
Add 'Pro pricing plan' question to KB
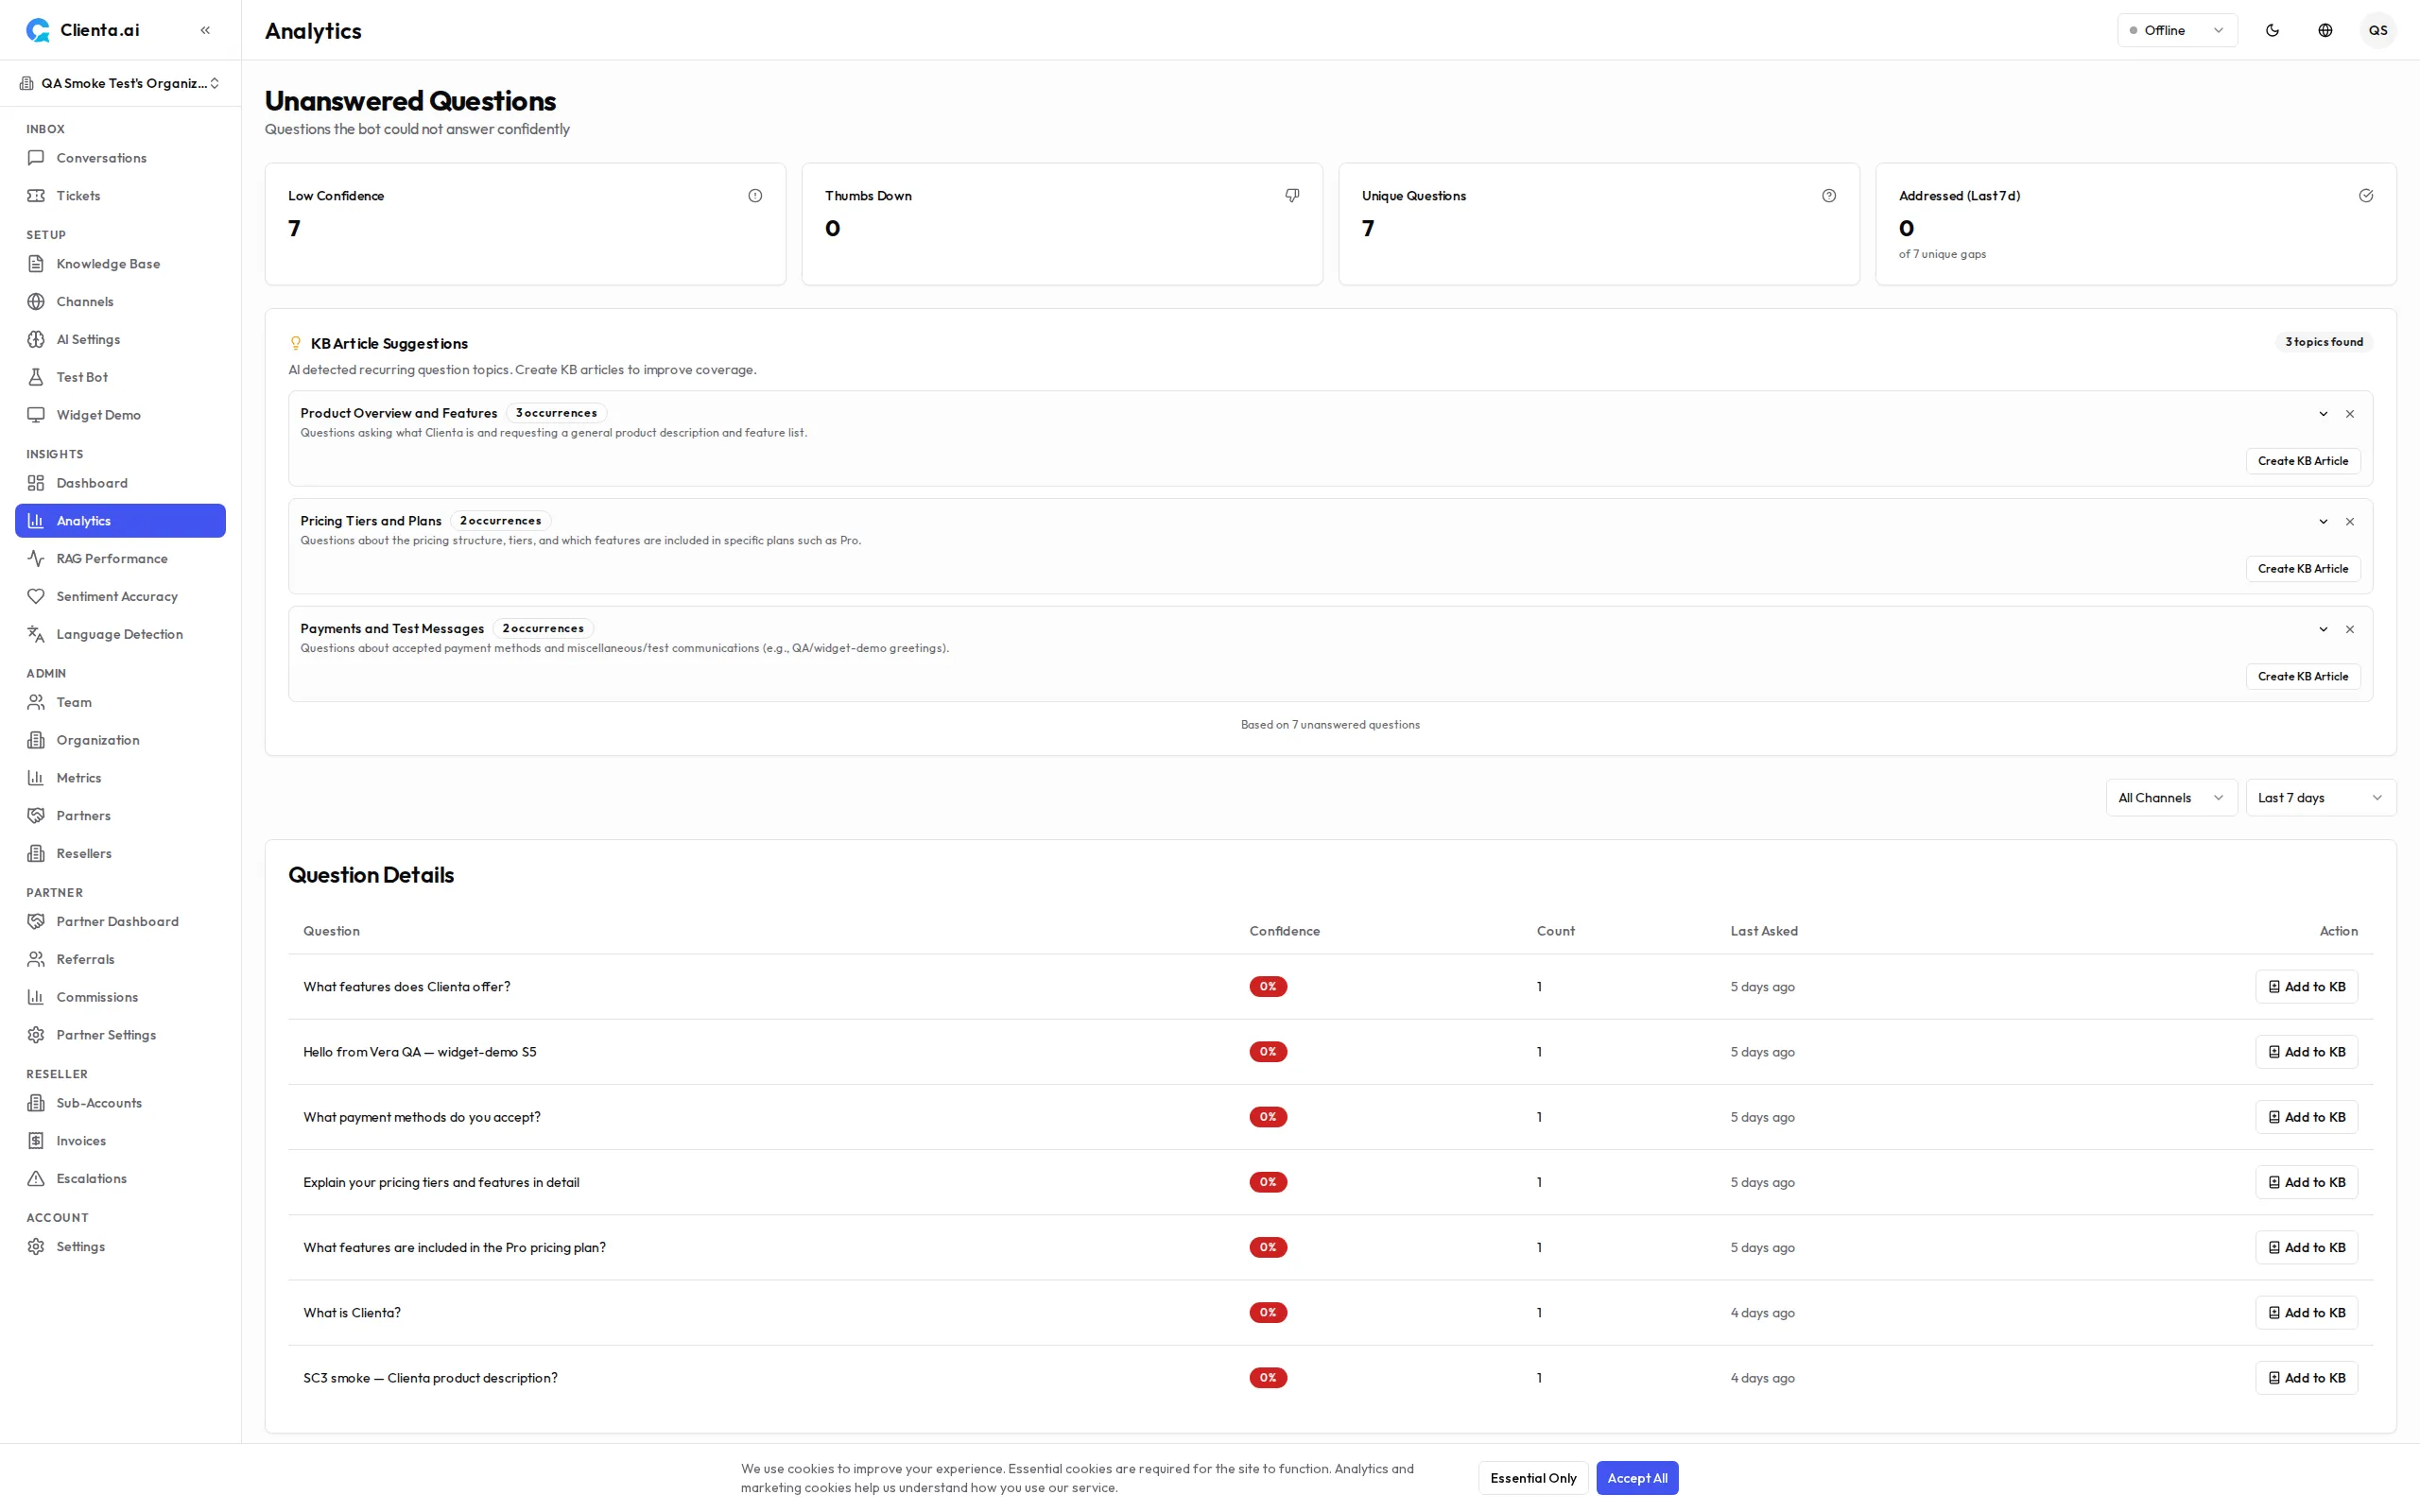click(2306, 1248)
